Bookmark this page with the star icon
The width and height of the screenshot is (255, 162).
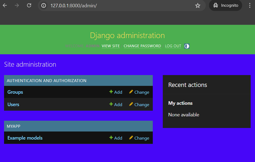click(198, 5)
